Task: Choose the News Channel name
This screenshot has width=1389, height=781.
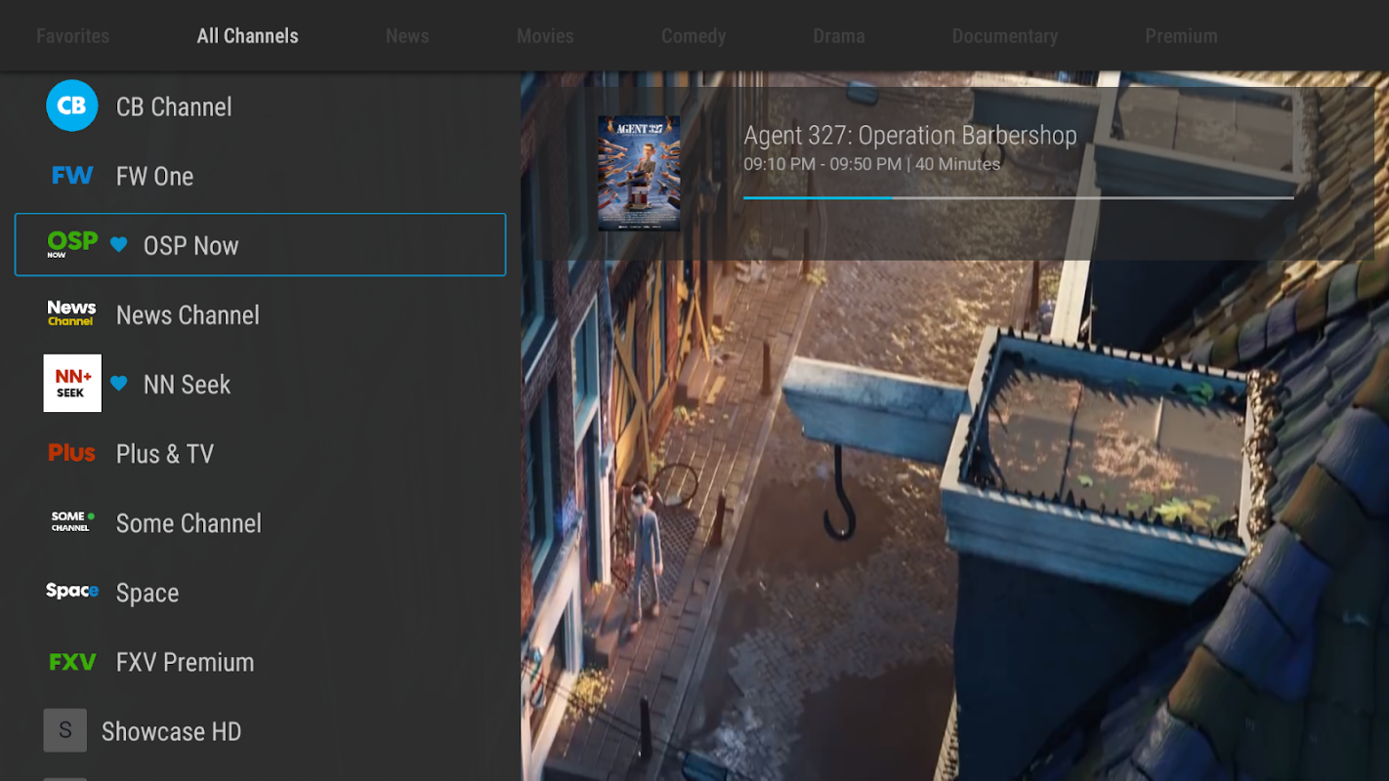Action: [x=188, y=314]
